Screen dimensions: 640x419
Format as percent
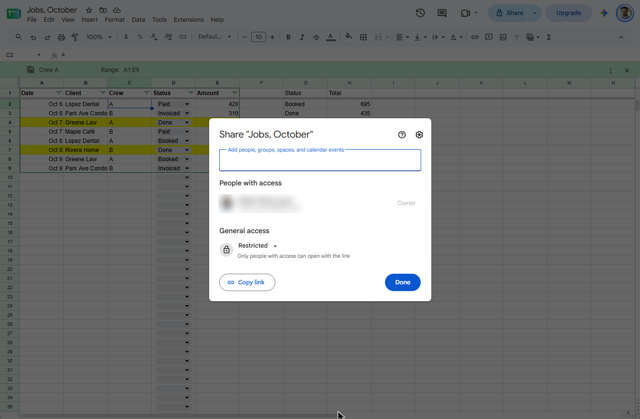140,37
